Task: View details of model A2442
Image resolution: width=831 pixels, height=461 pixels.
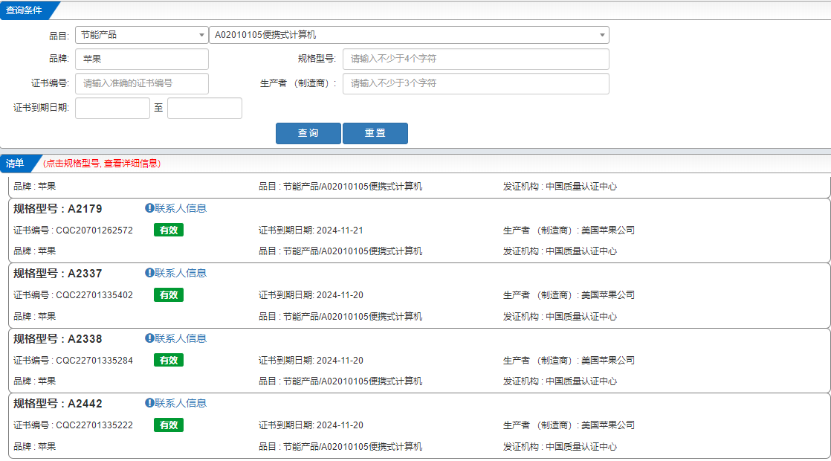Action: click(85, 404)
